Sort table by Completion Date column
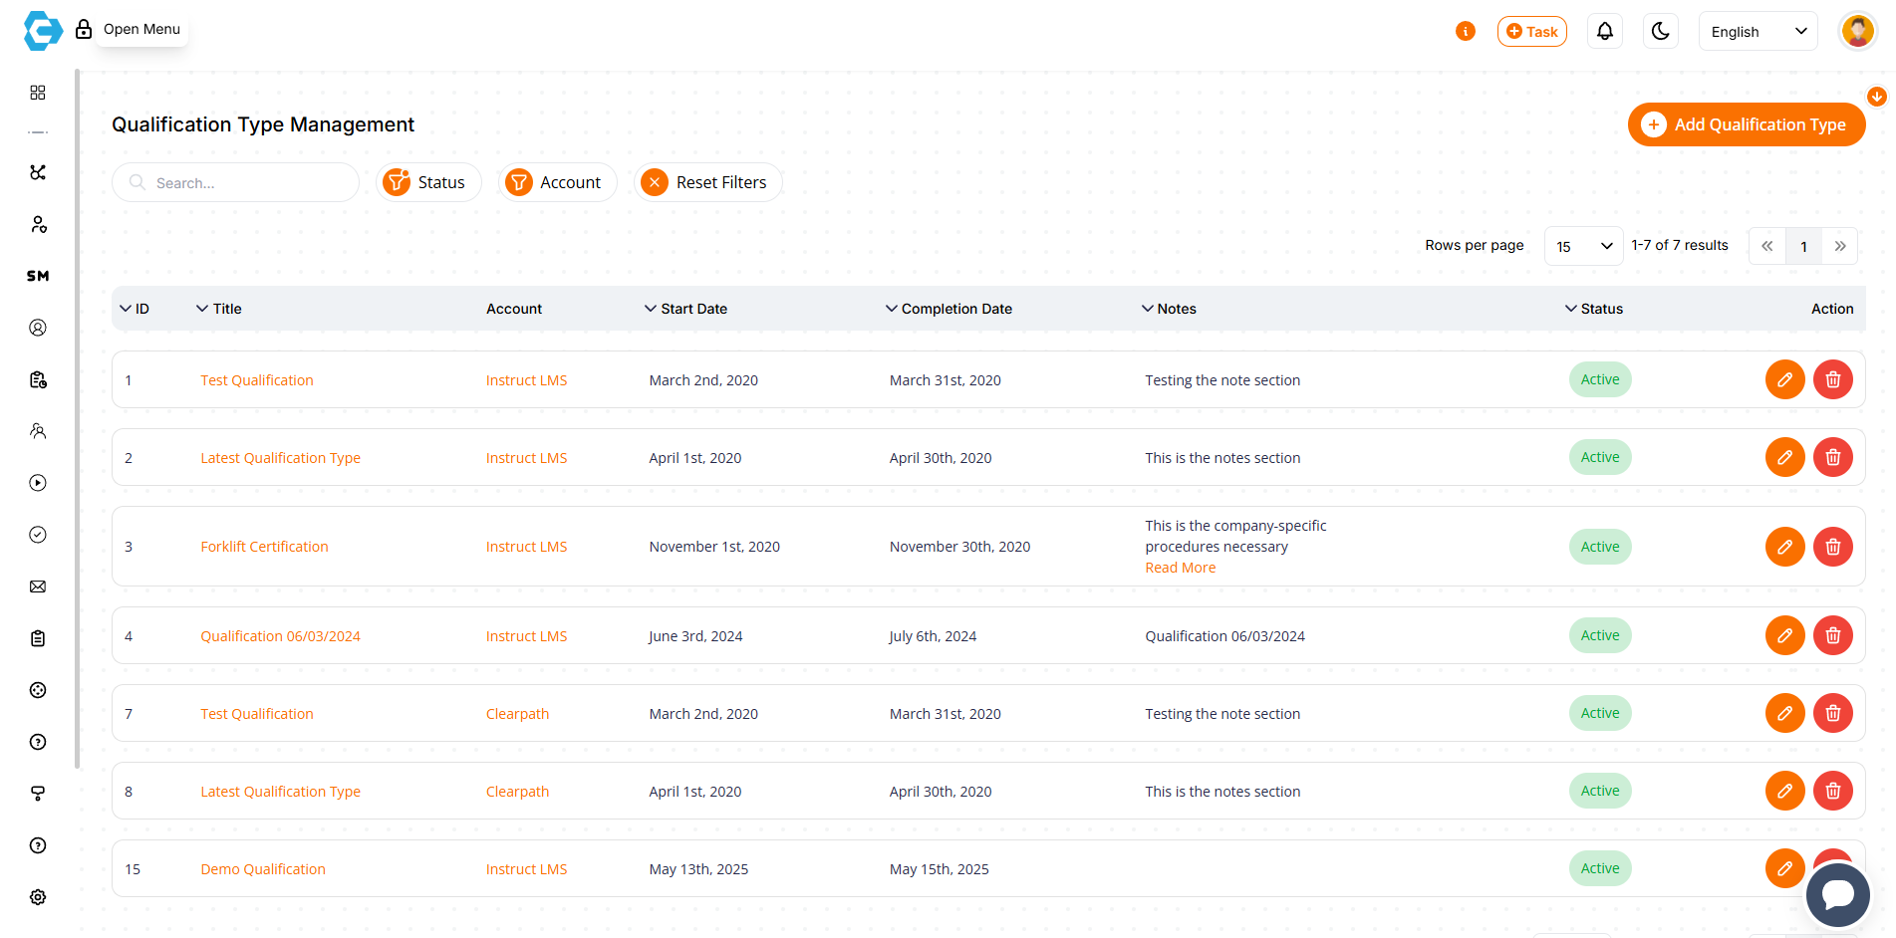Screen dimensions: 1896x938 pyautogui.click(x=948, y=309)
